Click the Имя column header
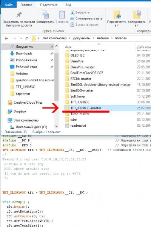The height and width of the screenshot is (227, 151). (68, 47)
